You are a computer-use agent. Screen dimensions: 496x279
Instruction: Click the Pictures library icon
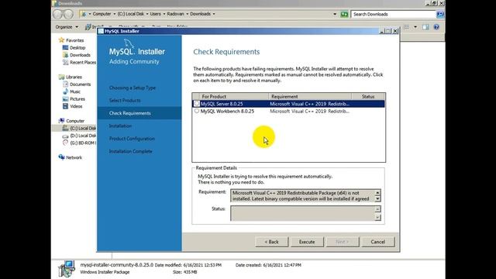[65, 99]
